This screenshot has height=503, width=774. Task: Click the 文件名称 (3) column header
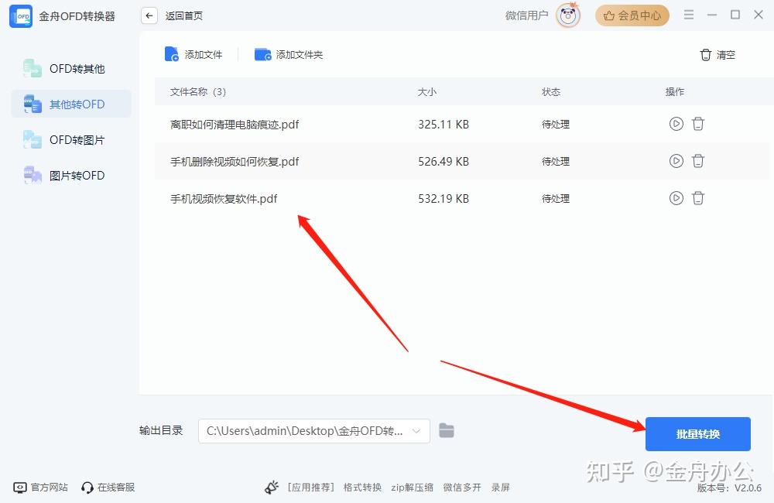pos(198,92)
